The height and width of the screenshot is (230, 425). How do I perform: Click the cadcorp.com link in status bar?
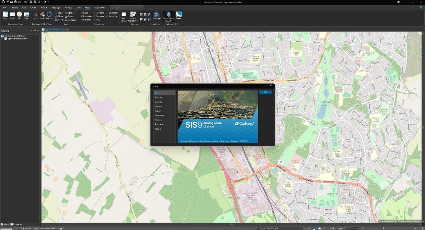click(6, 228)
